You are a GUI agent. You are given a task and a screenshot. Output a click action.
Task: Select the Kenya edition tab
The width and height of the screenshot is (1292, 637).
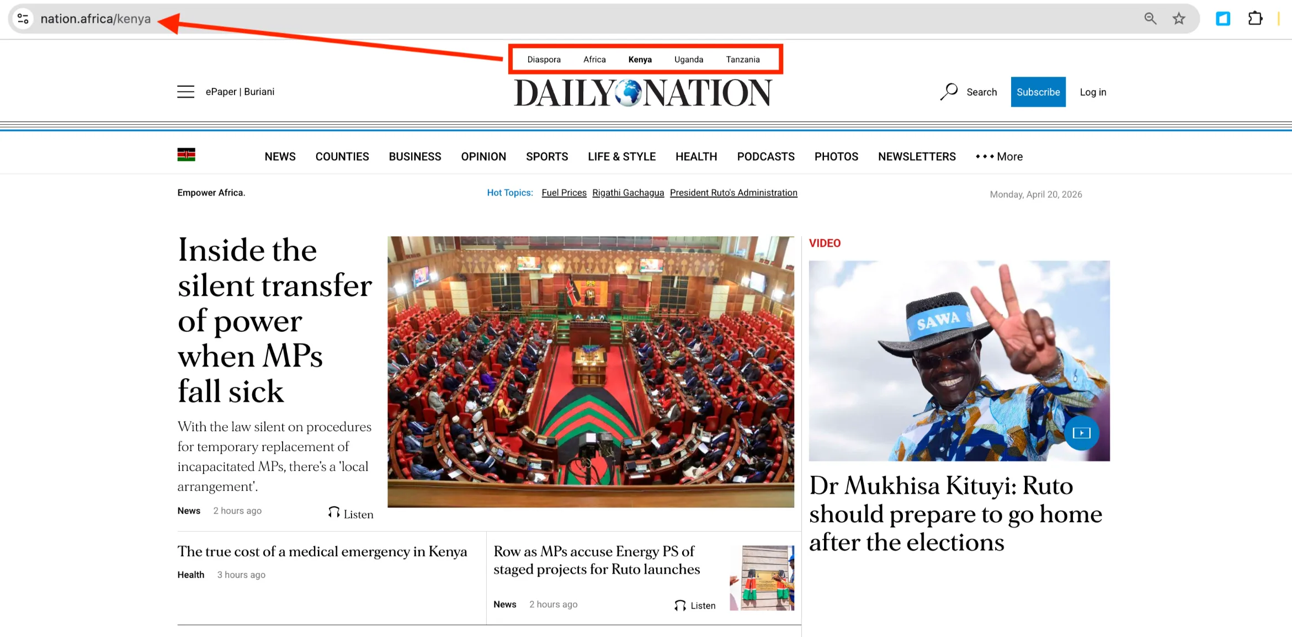pyautogui.click(x=640, y=60)
